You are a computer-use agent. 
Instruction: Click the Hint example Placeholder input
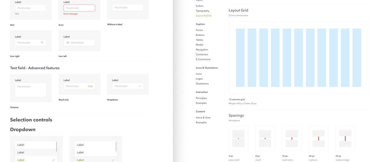click(31, 8)
